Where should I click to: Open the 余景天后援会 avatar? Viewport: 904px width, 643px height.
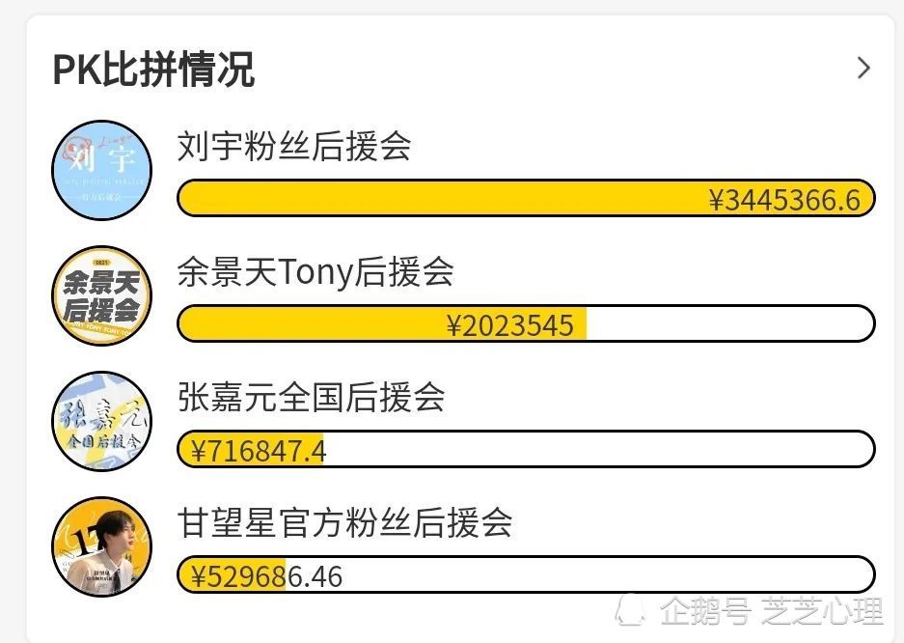pos(102,295)
